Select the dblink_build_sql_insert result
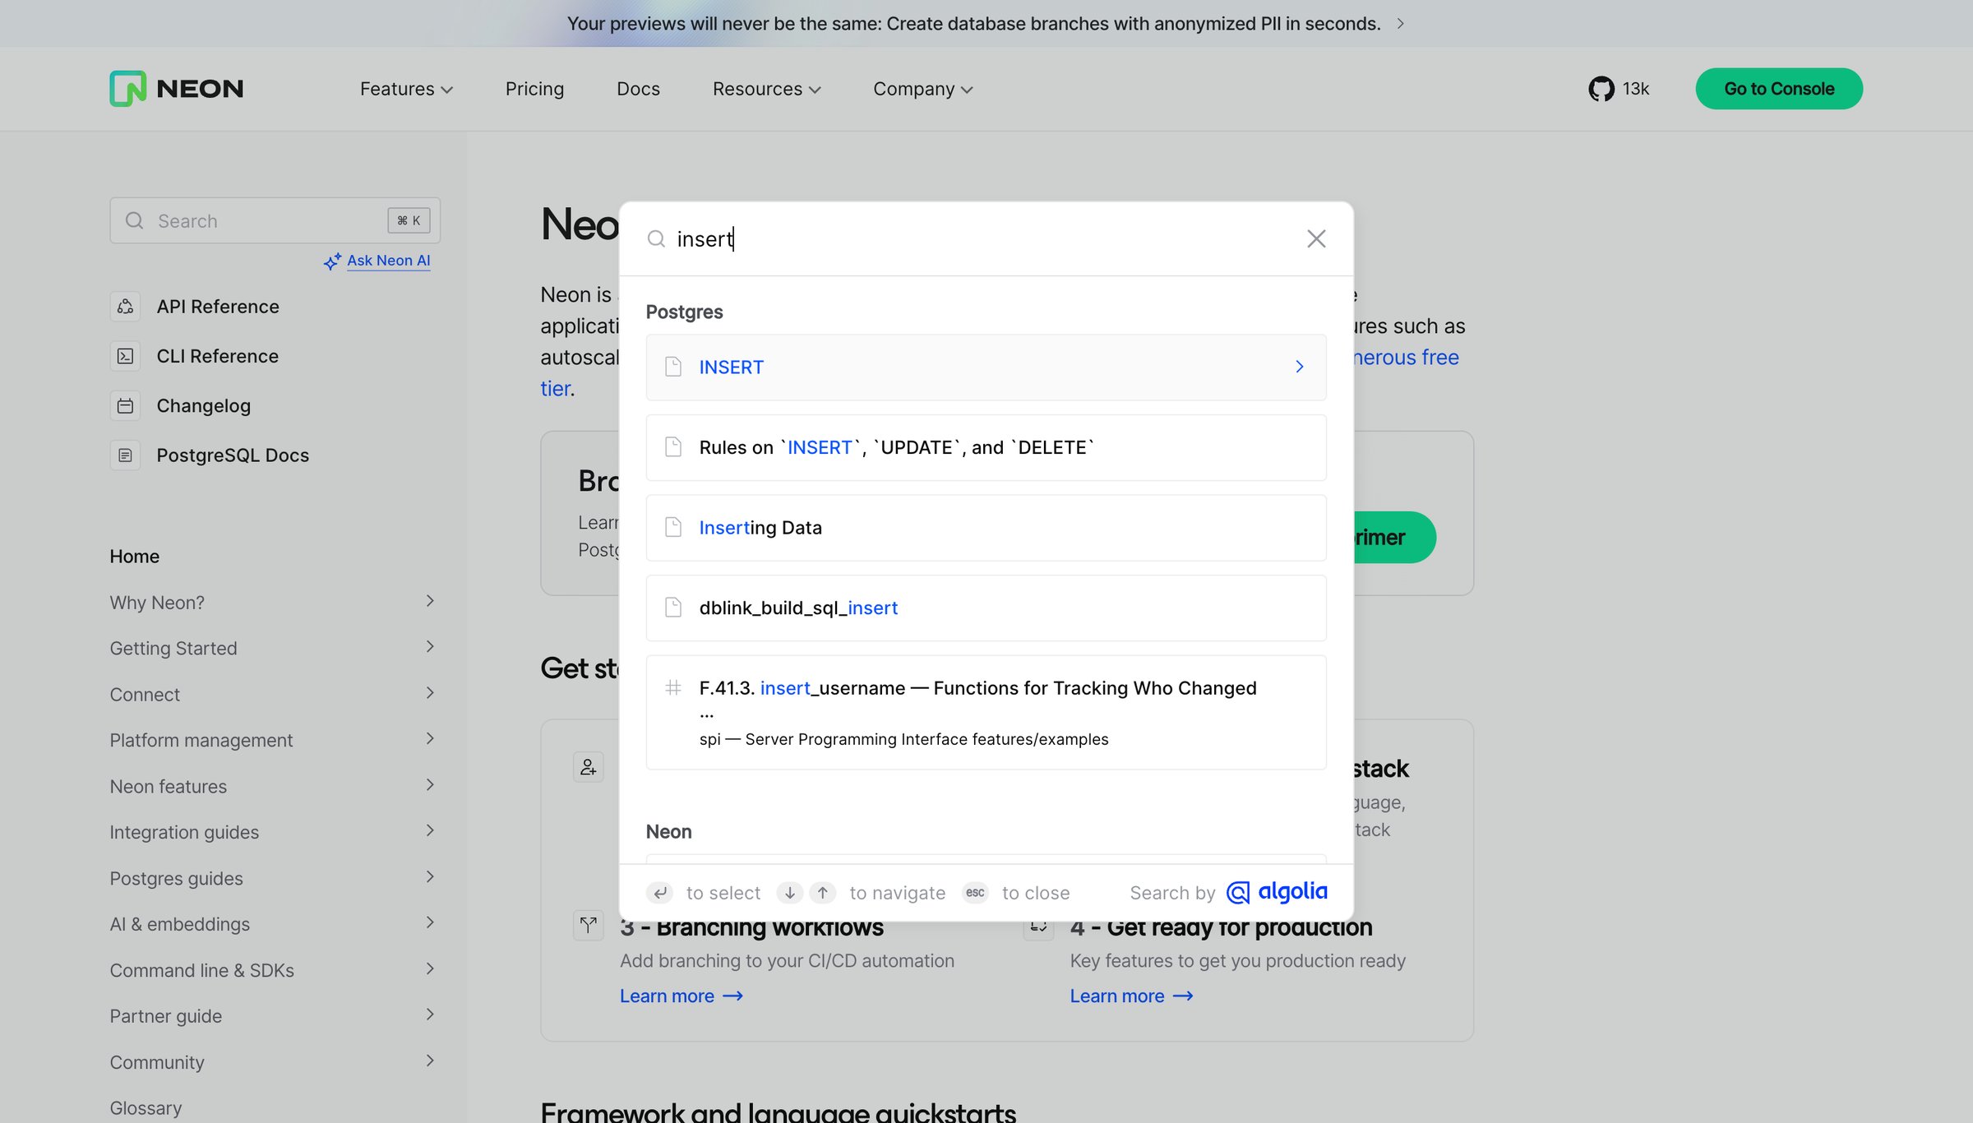This screenshot has height=1123, width=1973. point(986,608)
